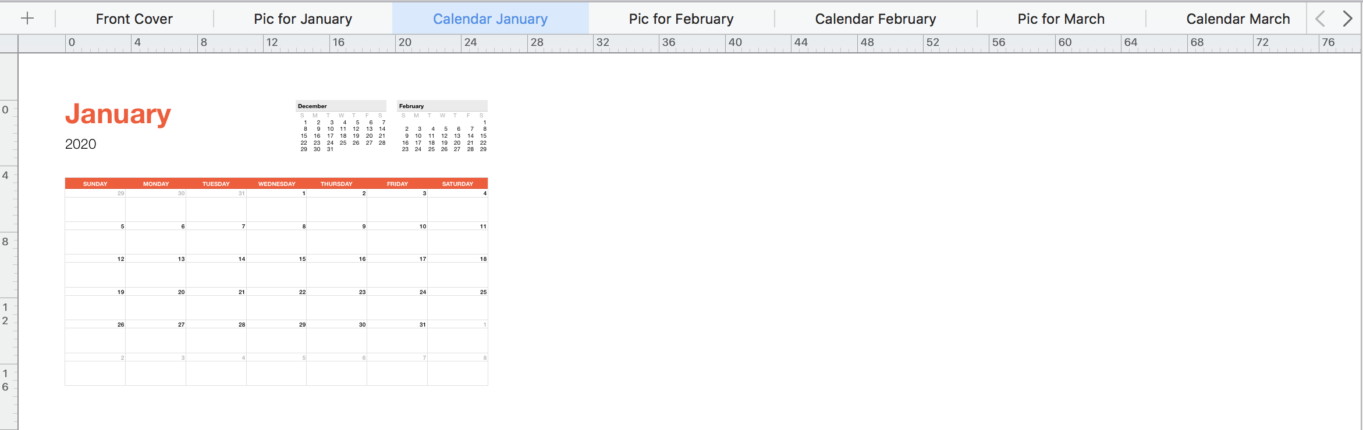Select the Calendar January tab
1363x430 pixels.
(x=490, y=19)
